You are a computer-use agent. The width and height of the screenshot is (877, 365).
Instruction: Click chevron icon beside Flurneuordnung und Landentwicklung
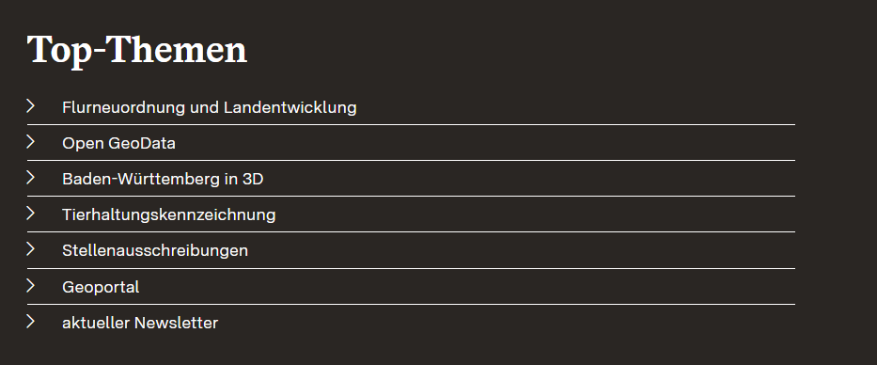click(31, 105)
